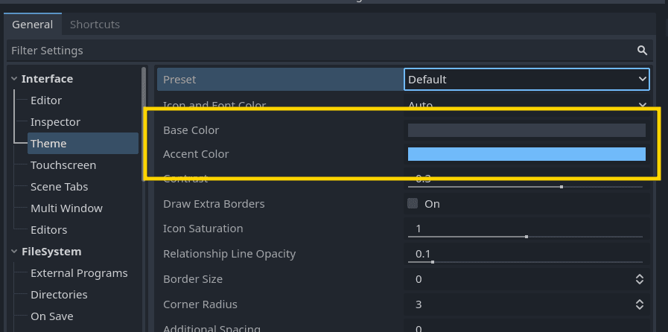Select Touchscreen in the settings tree
Viewport: 668px width, 332px height.
(x=63, y=165)
